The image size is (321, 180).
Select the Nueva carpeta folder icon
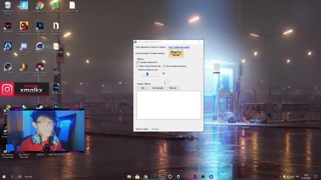click(56, 48)
